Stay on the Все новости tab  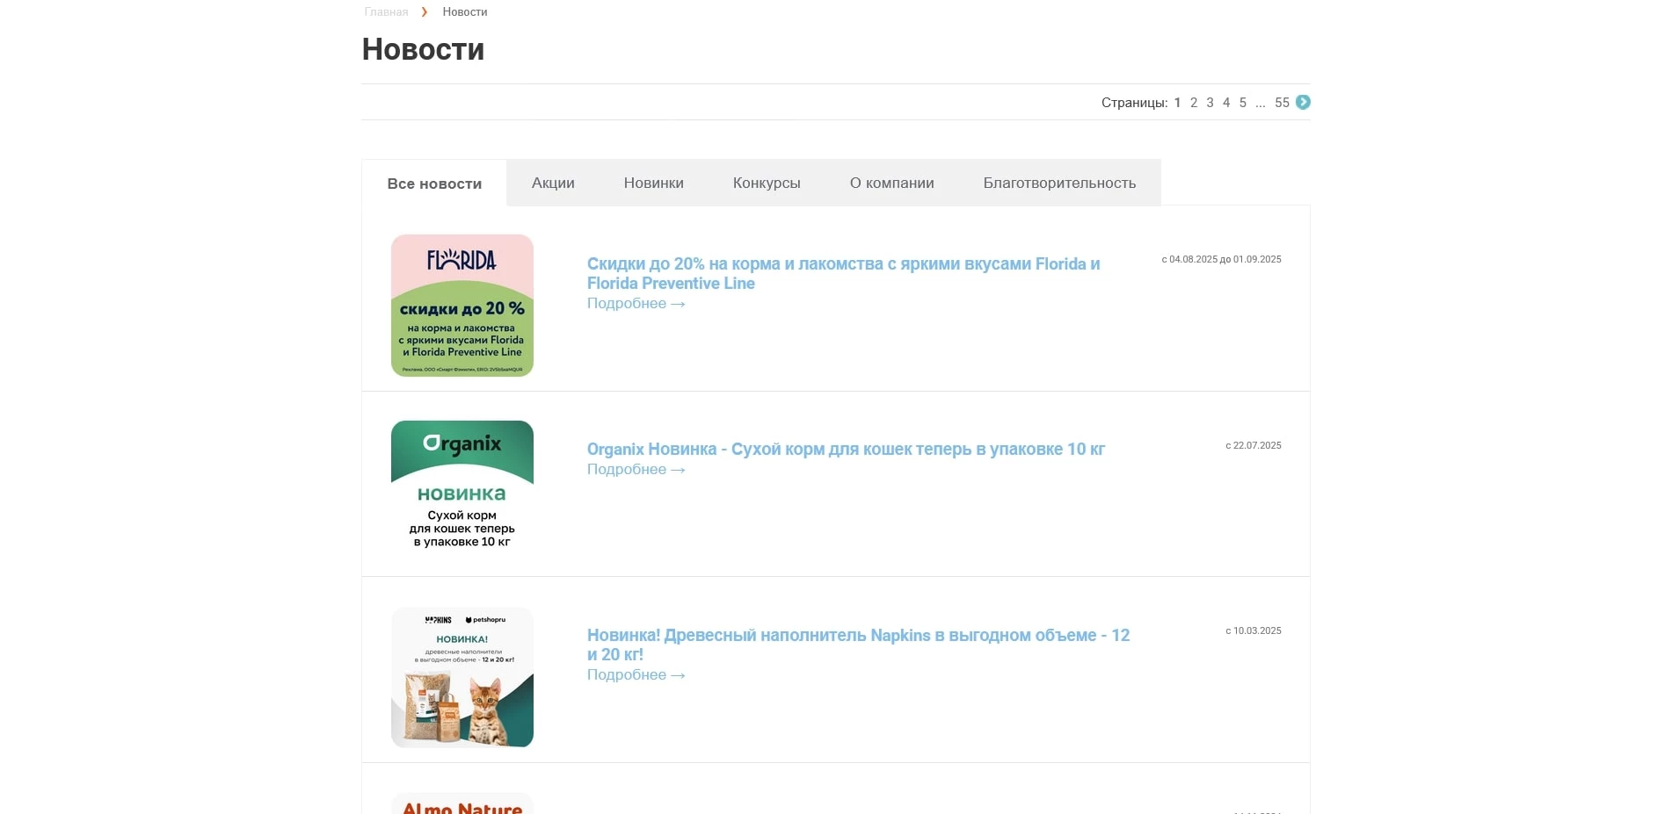coord(433,184)
